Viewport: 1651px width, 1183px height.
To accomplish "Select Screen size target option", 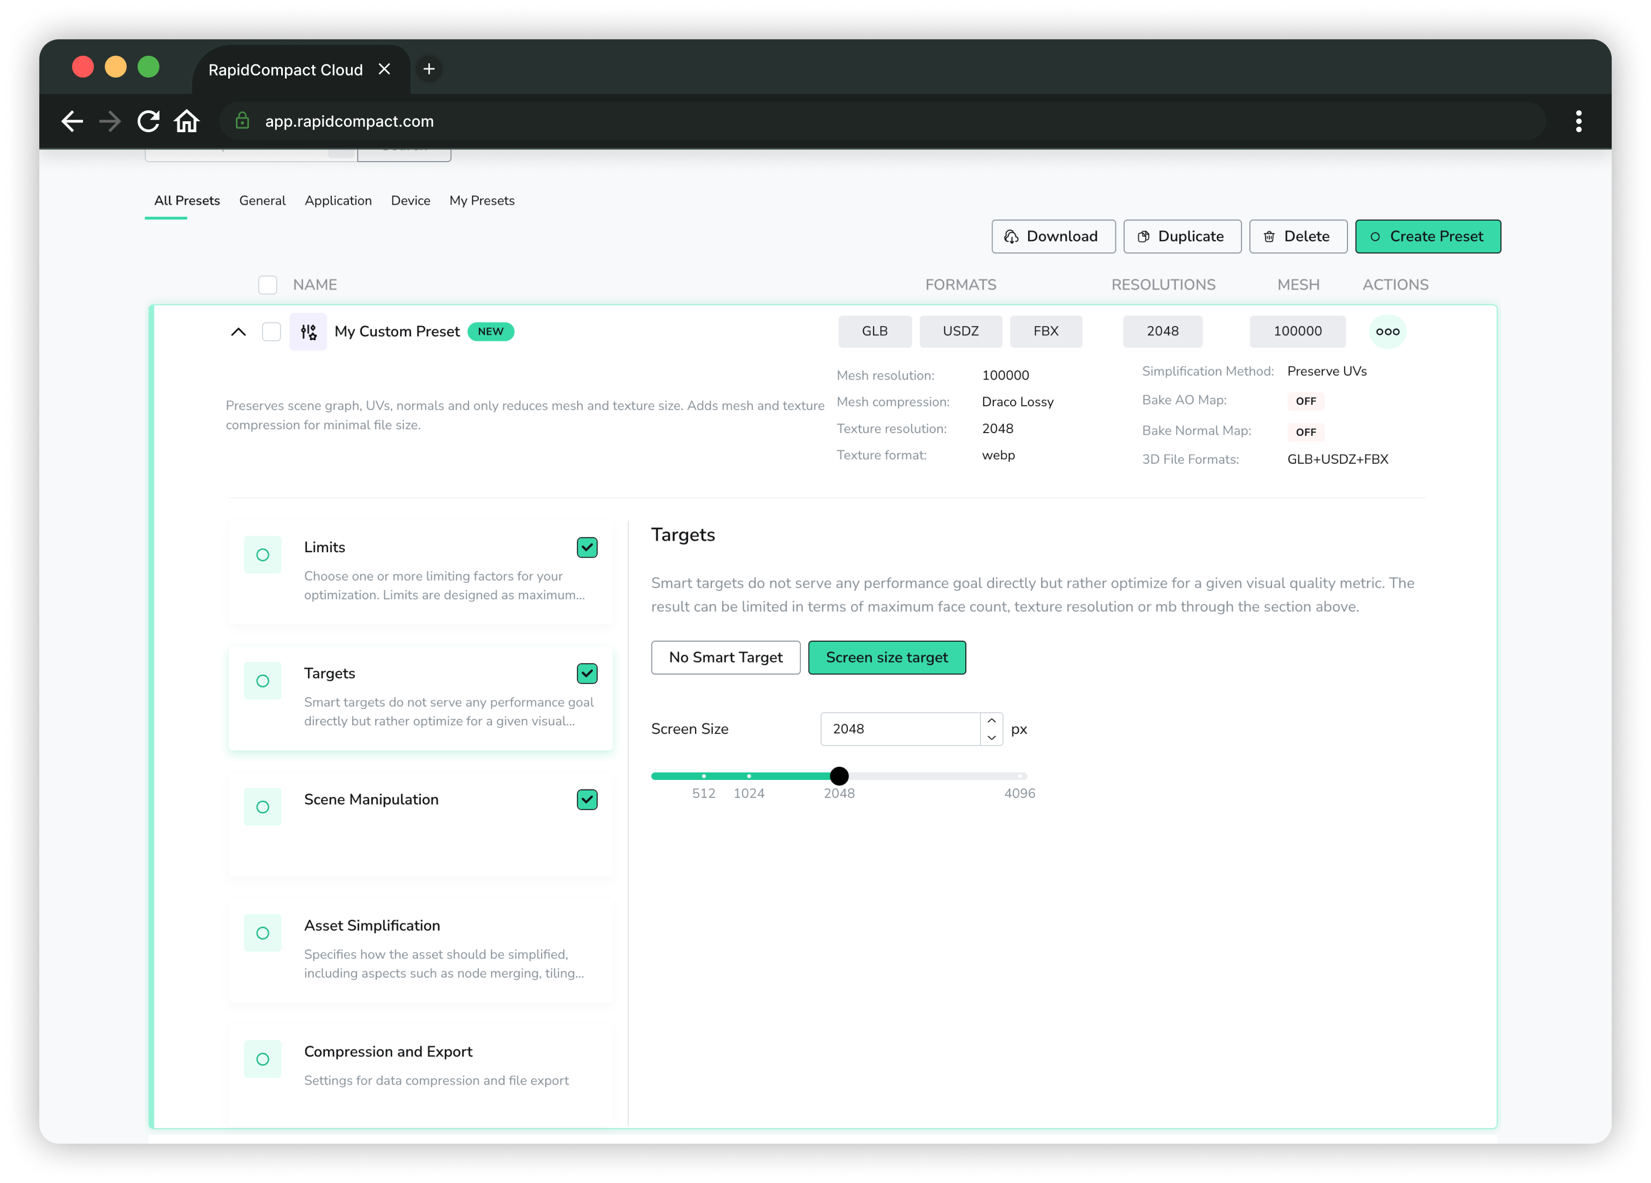I will (x=887, y=658).
